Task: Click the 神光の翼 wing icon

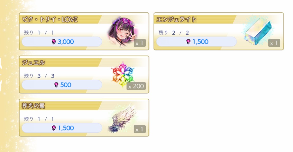Action: [x=123, y=118]
